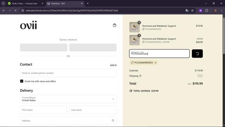This screenshot has width=225, height=127.
Task: Click the Subtotal label
Action: coord(133,70)
